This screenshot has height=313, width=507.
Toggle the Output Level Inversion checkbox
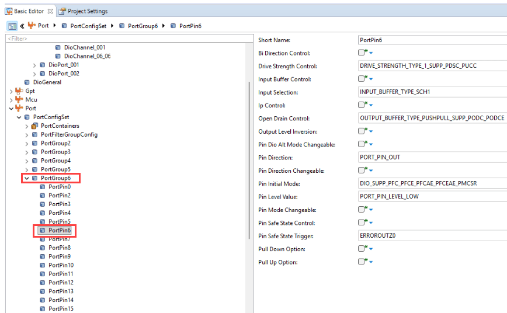click(362, 131)
